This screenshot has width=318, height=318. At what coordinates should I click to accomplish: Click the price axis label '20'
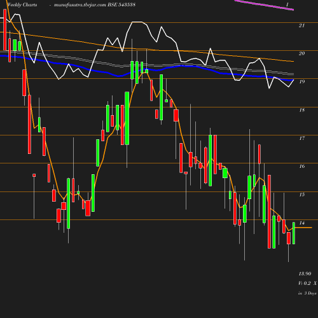301,53
